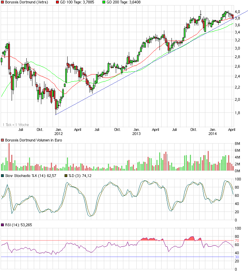Click the tallest red volume bar in 2011

pyautogui.click(x=9, y=157)
